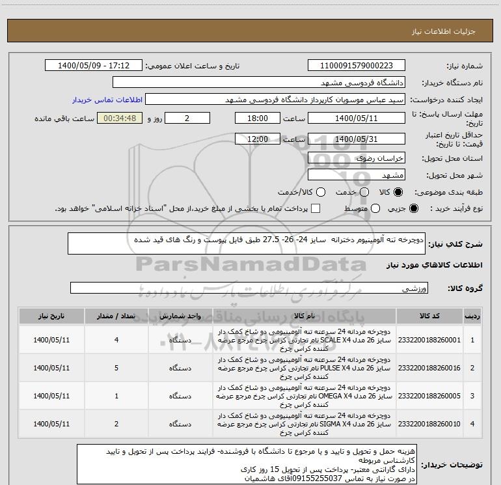Click the general description text box
This screenshot has width=501, height=485.
247,243
